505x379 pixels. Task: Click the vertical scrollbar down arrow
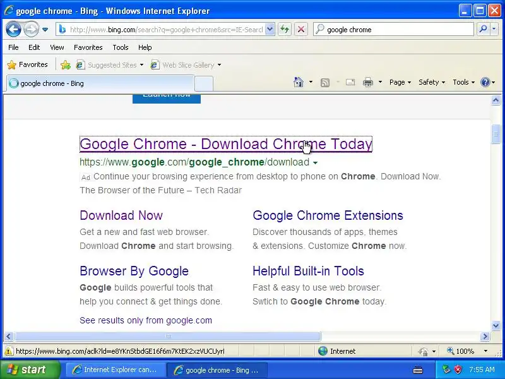tap(496, 325)
